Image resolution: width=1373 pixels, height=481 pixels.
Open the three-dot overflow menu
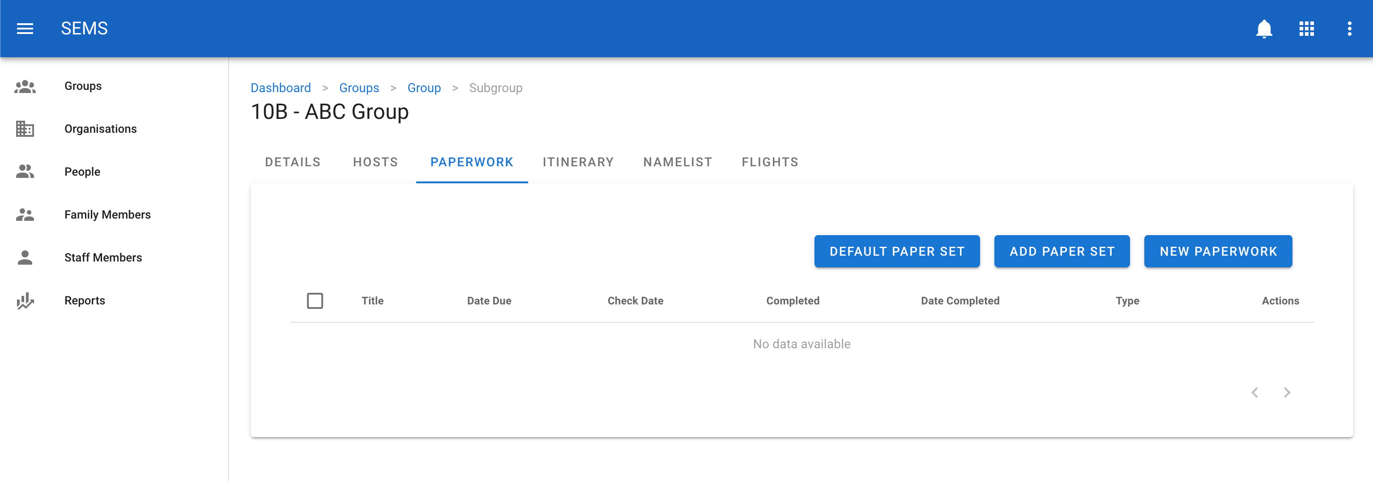point(1349,28)
